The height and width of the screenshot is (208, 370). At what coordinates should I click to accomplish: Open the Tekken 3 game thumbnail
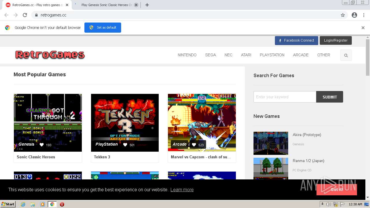[x=125, y=122]
